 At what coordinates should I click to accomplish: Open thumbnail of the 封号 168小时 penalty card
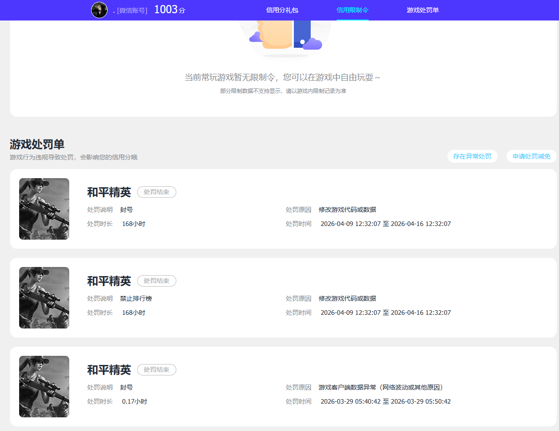(44, 209)
